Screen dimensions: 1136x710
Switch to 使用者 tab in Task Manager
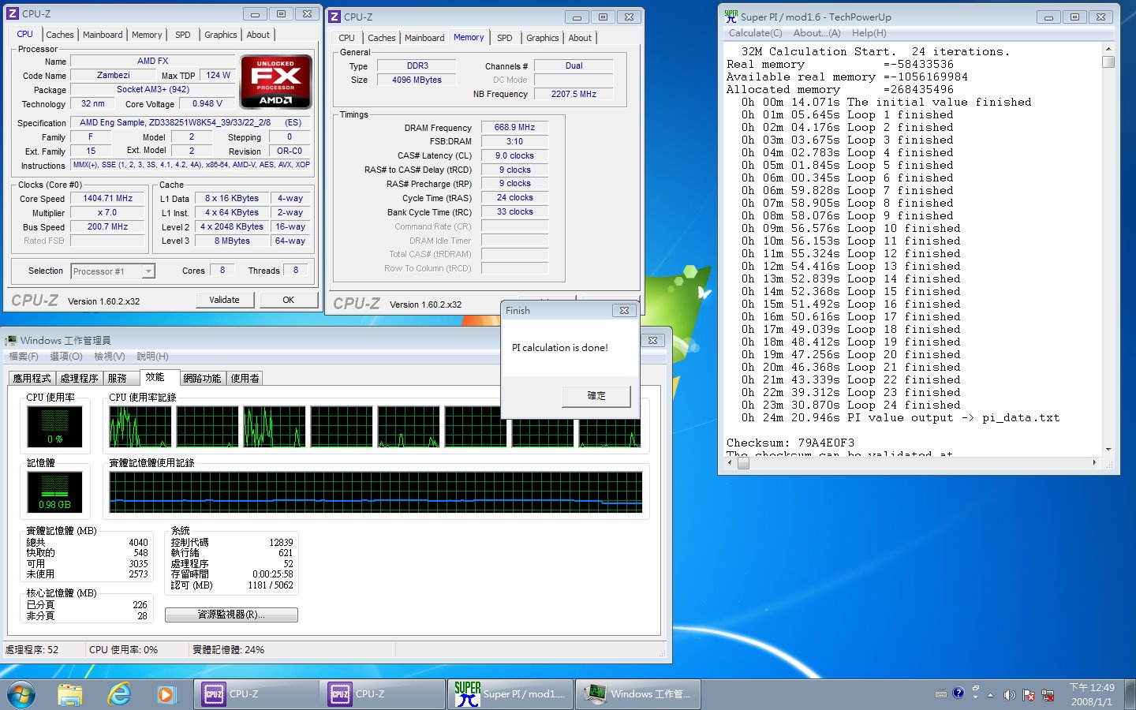(245, 379)
